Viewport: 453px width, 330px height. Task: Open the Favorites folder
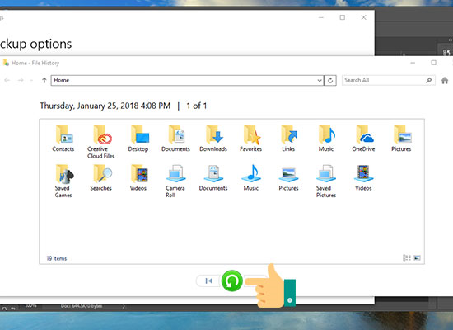(250, 139)
